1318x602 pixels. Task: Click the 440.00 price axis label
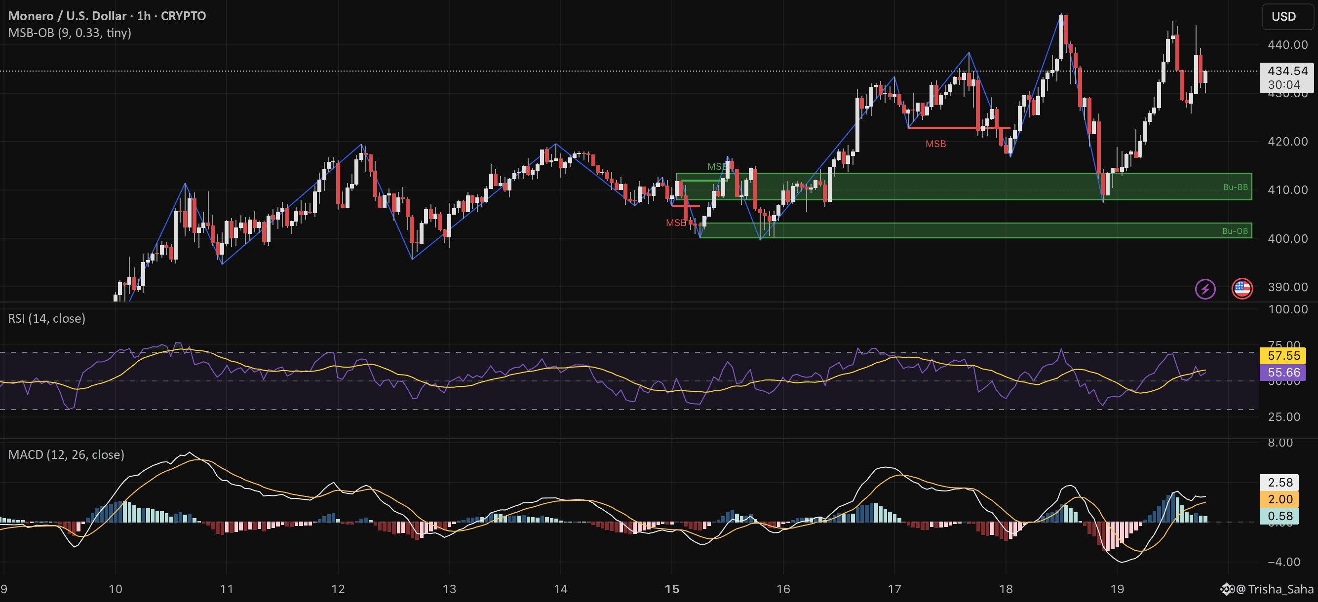[x=1287, y=45]
